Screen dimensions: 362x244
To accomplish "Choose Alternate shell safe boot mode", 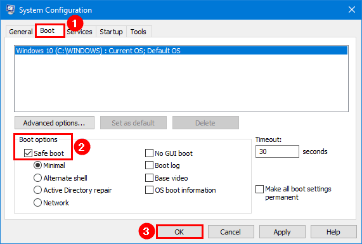I will (x=37, y=178).
